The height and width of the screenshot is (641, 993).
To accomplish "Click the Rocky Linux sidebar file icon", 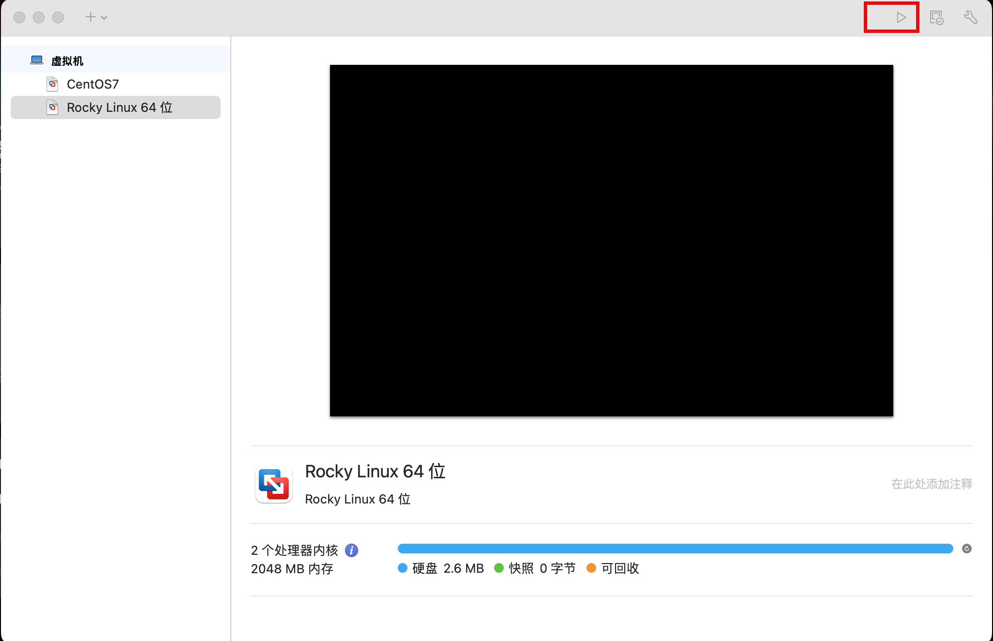I will 52,107.
